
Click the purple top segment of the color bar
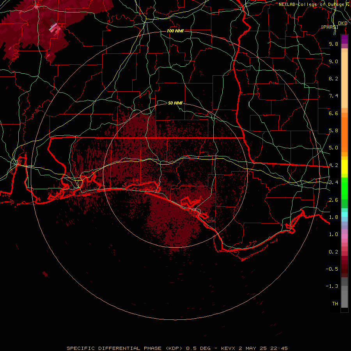[x=344, y=39]
